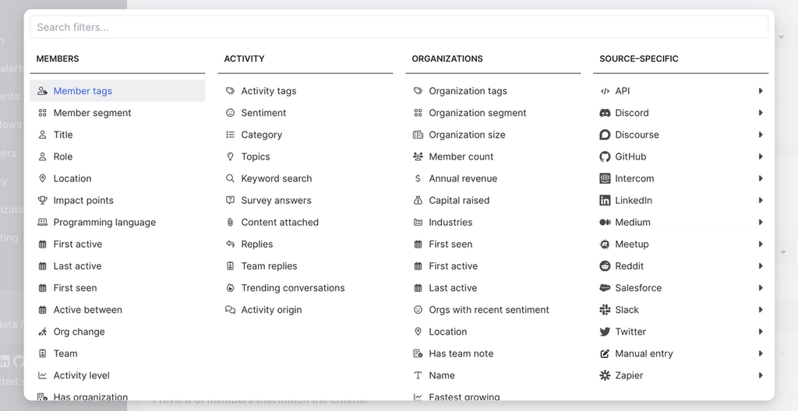Viewport: 798px width, 411px height.
Task: Pick the Programming language filter
Action: pyautogui.click(x=104, y=222)
